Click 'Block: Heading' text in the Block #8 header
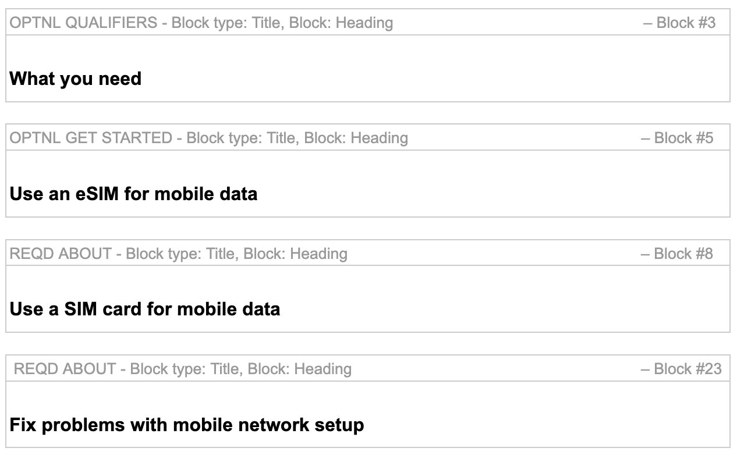Image resolution: width=737 pixels, height=455 pixels. click(296, 254)
